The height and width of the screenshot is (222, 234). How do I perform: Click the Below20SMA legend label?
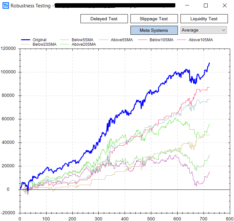pyautogui.click(x=44, y=44)
